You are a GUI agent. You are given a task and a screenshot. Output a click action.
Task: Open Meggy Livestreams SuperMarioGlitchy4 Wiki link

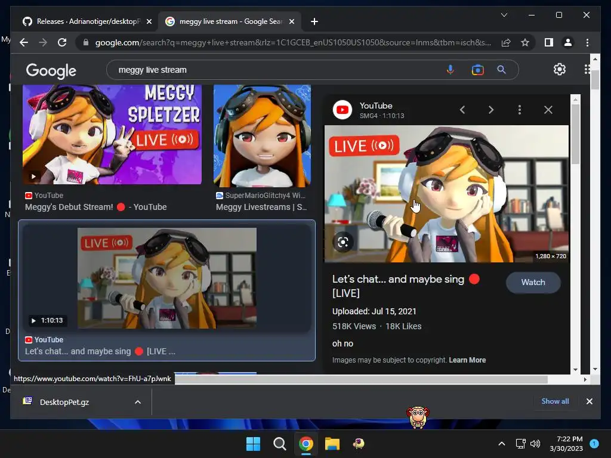(261, 207)
